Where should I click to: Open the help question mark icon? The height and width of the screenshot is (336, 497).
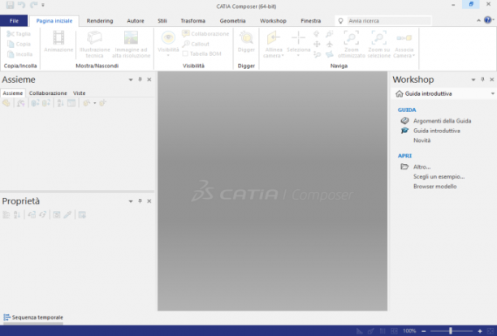point(487,20)
